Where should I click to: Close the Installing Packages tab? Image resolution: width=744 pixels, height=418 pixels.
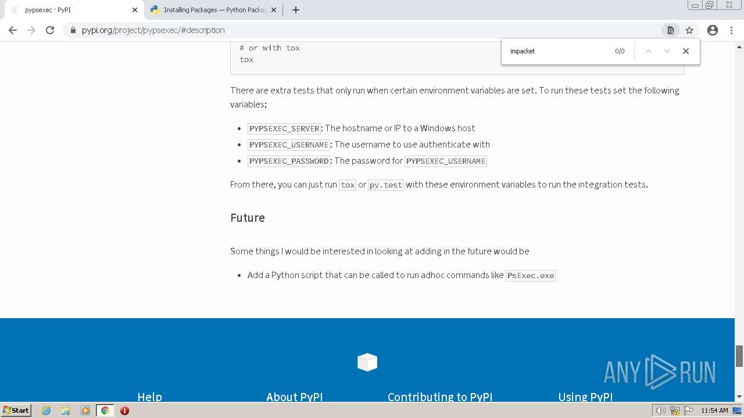(x=274, y=10)
